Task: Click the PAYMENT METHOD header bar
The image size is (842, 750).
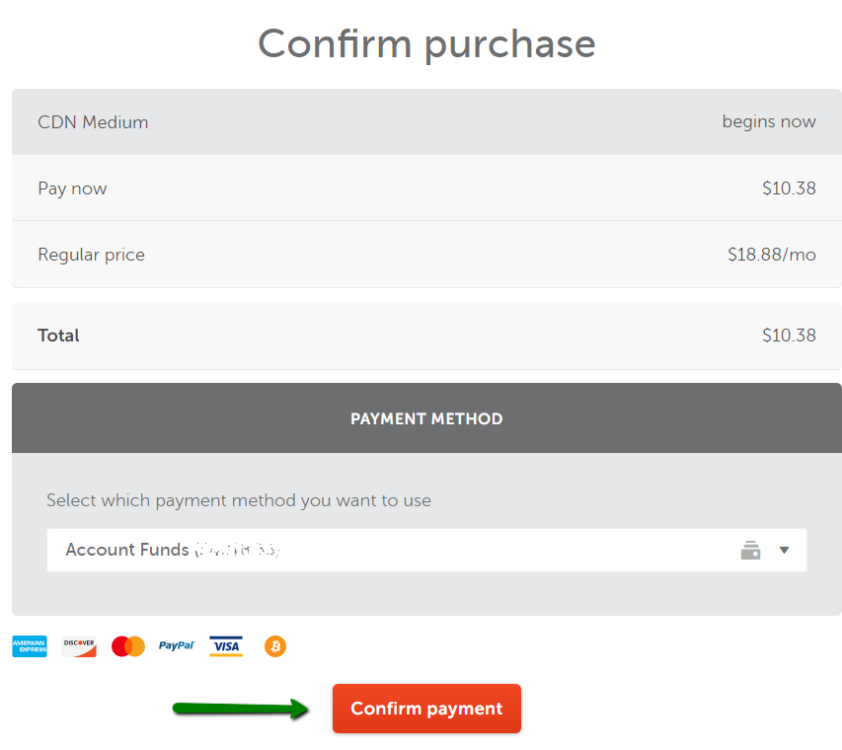Action: tap(426, 418)
